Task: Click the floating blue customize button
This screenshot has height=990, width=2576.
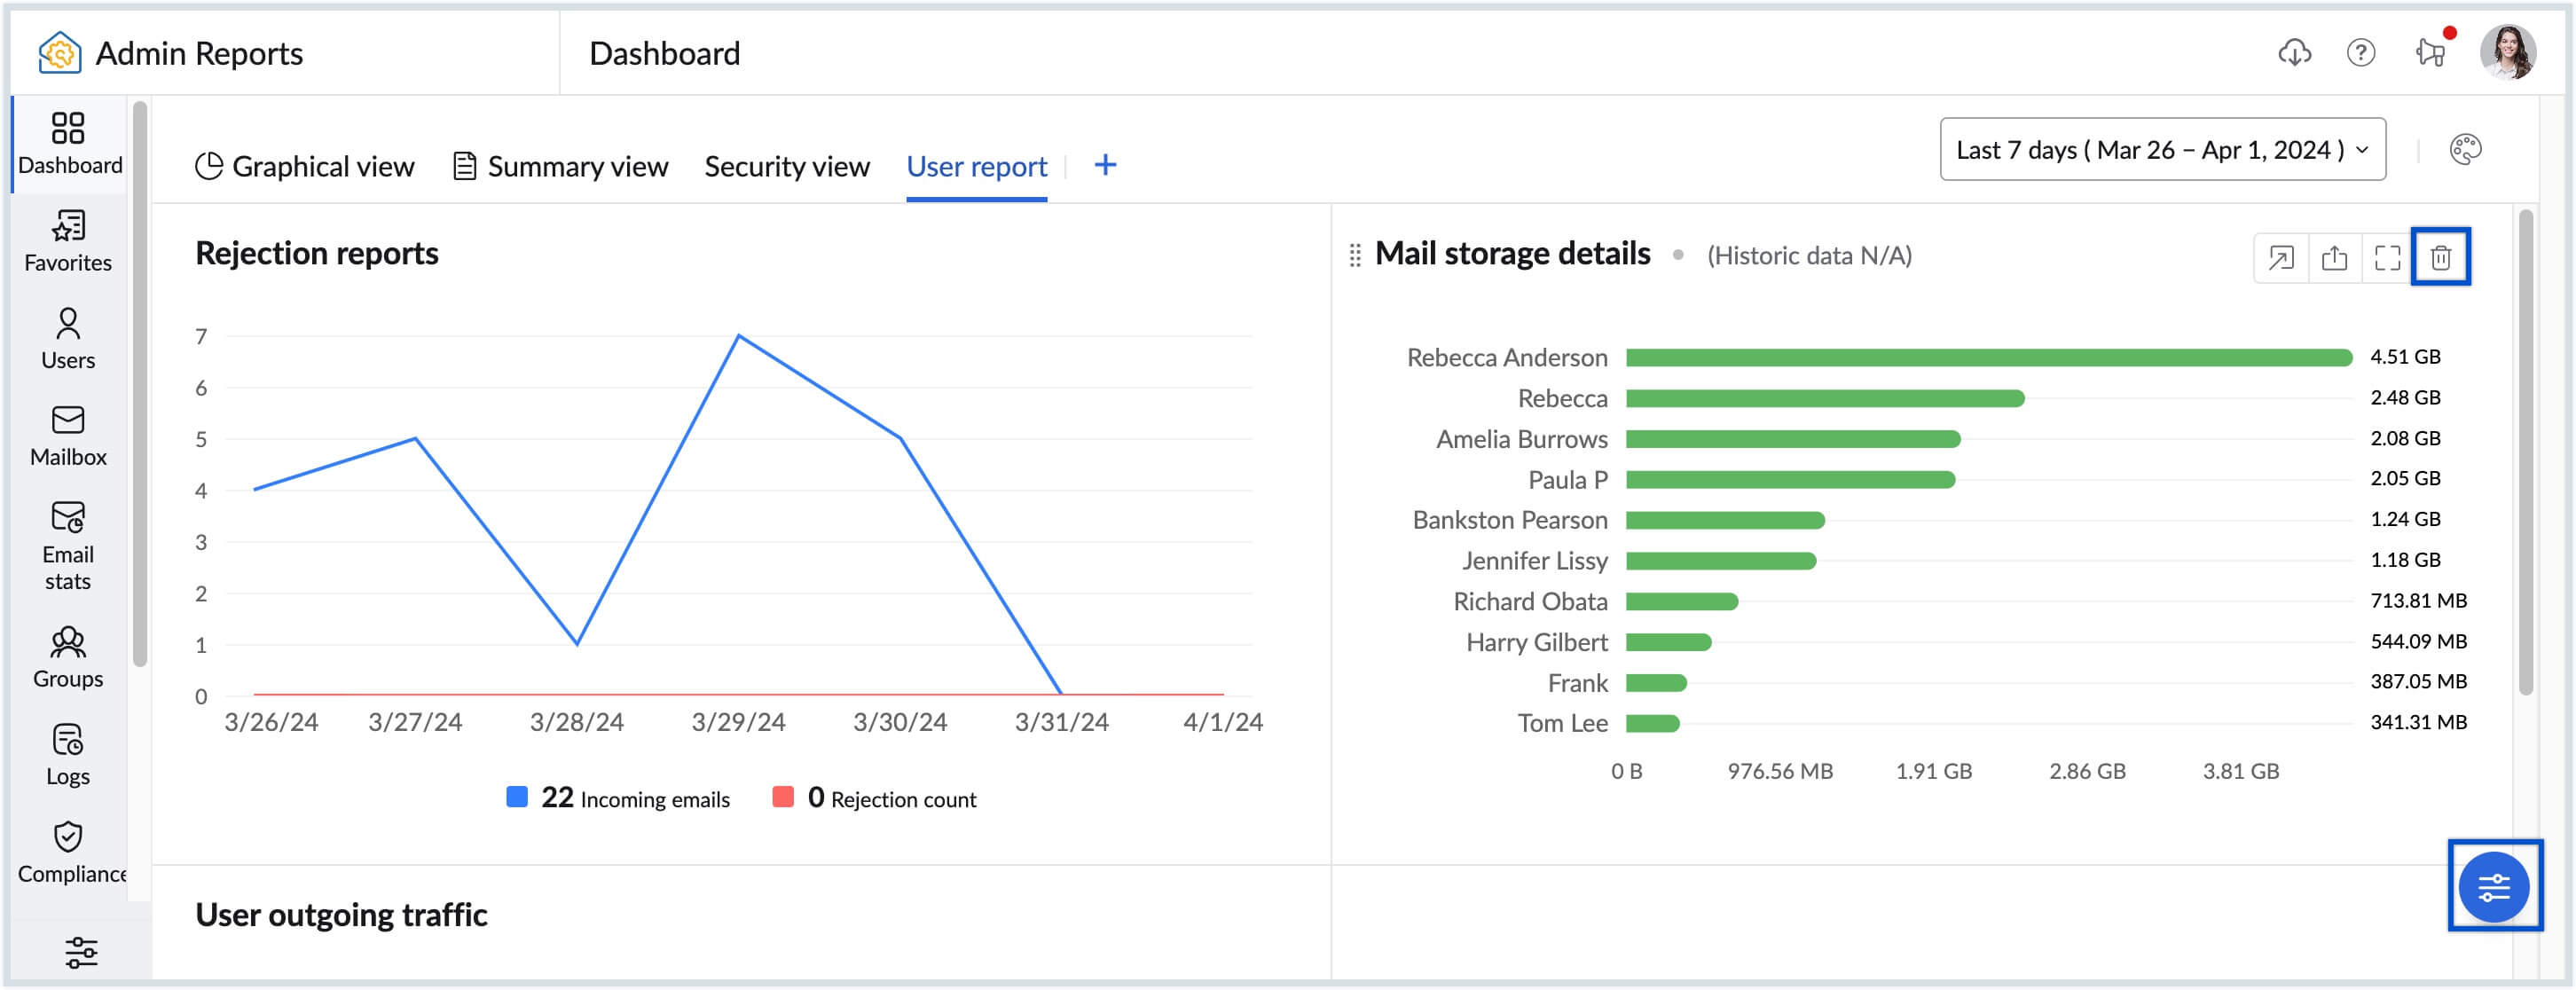Action: (2494, 887)
